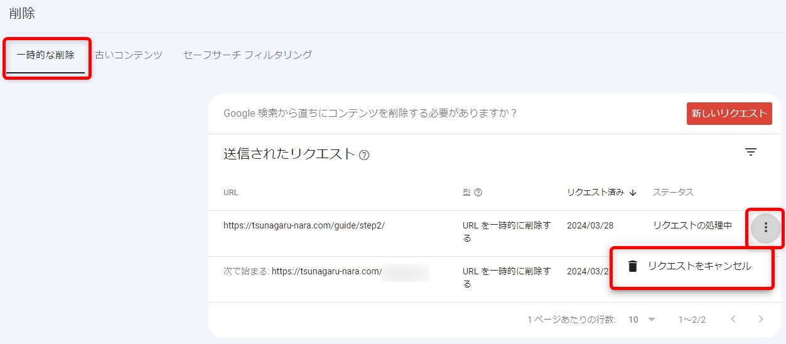Go to the previous page of requests
Viewport: 786px width, 344px height.
pyautogui.click(x=733, y=320)
